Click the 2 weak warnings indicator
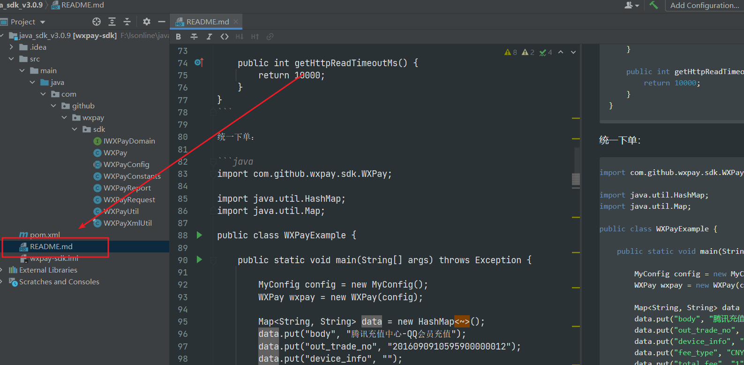This screenshot has height=365, width=744. point(528,52)
